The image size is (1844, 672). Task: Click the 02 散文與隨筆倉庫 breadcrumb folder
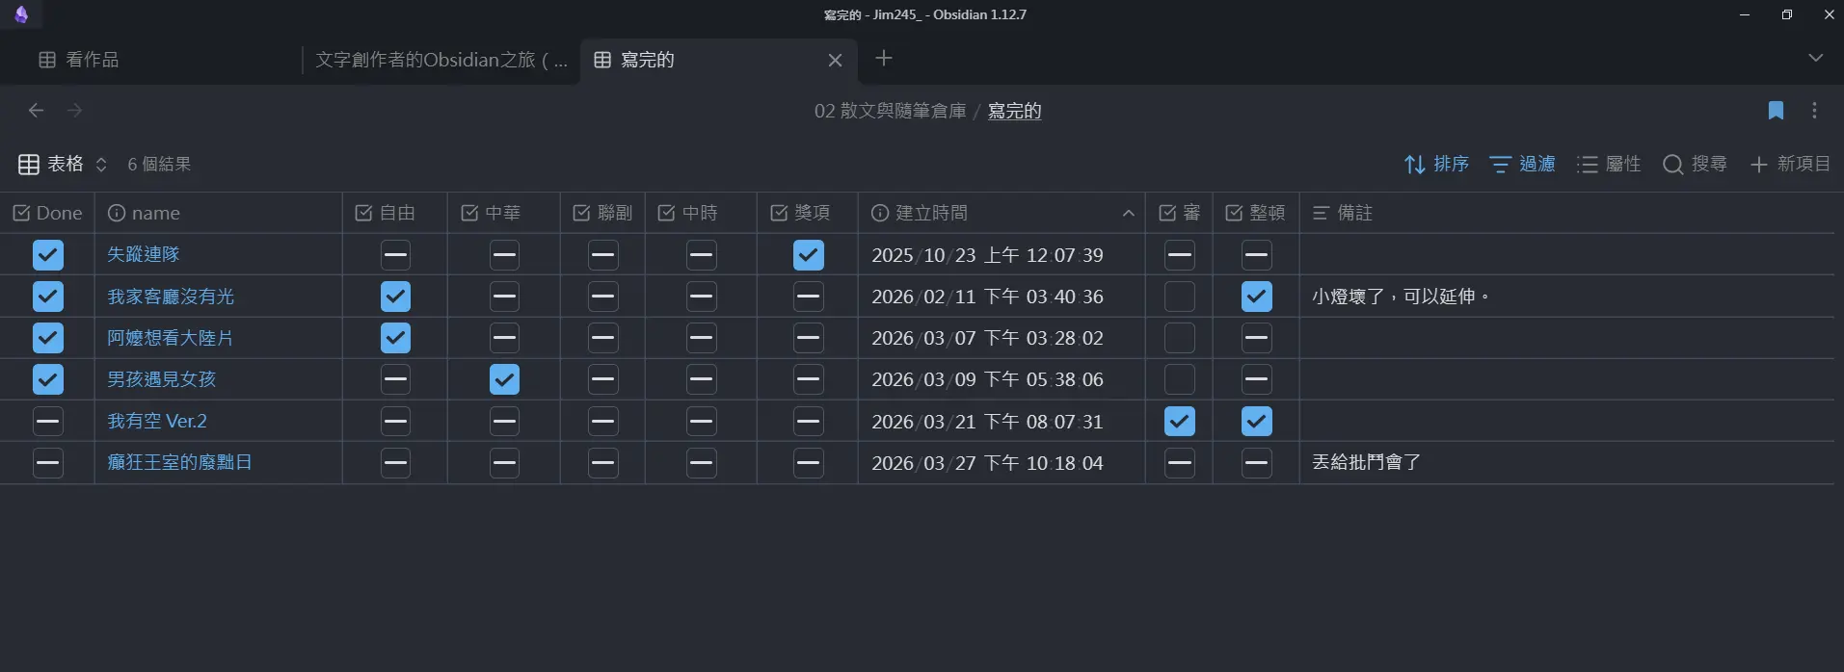tap(890, 111)
